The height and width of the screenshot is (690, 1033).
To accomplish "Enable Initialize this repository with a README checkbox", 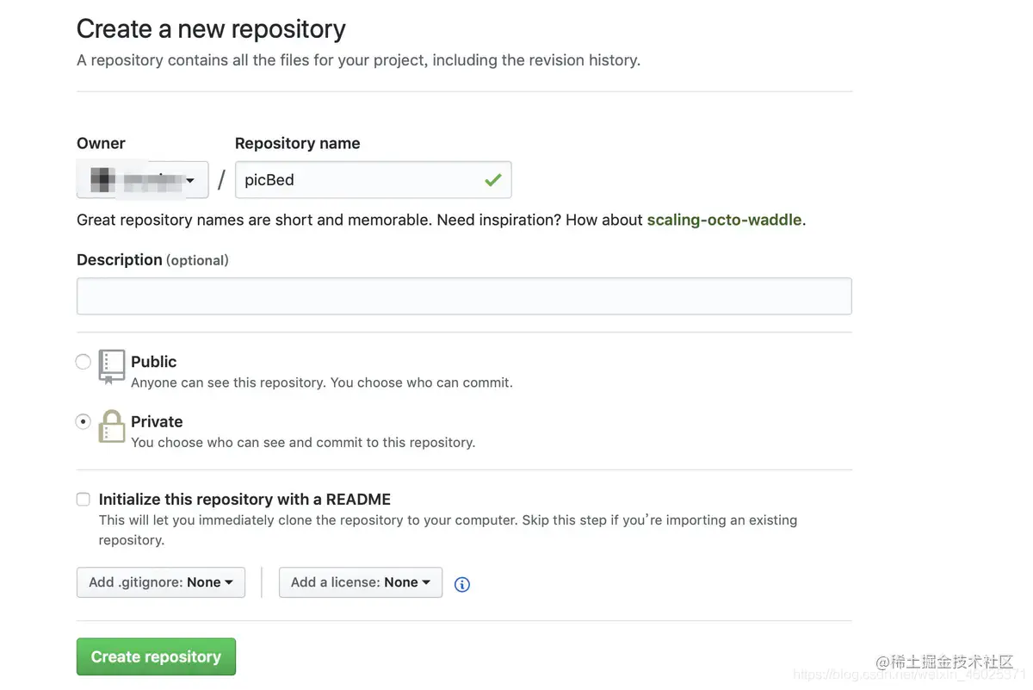I will (x=84, y=499).
